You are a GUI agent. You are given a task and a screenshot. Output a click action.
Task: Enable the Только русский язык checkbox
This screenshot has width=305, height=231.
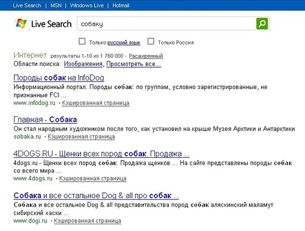(x=82, y=41)
